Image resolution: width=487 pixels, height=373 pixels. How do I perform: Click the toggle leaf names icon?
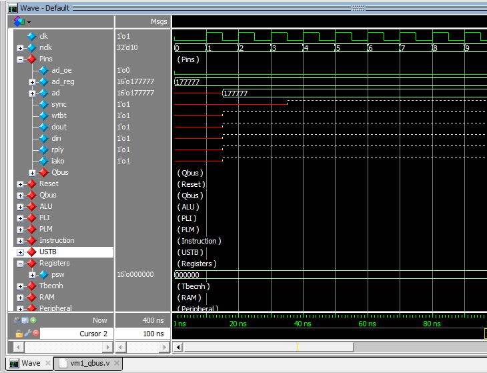pyautogui.click(x=17, y=320)
